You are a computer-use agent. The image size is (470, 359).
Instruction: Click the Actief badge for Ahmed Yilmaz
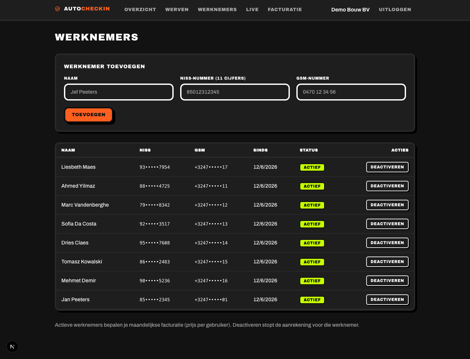pos(312,186)
